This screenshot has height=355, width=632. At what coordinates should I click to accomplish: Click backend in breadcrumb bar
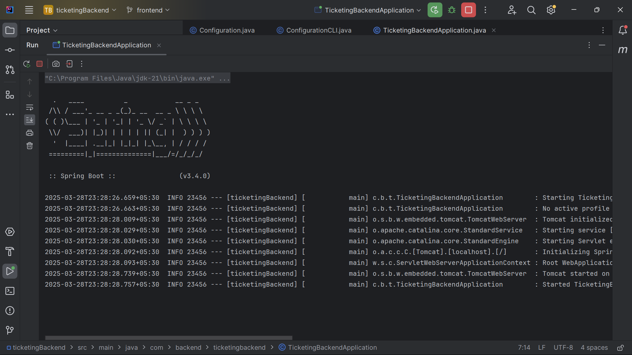tap(188, 348)
